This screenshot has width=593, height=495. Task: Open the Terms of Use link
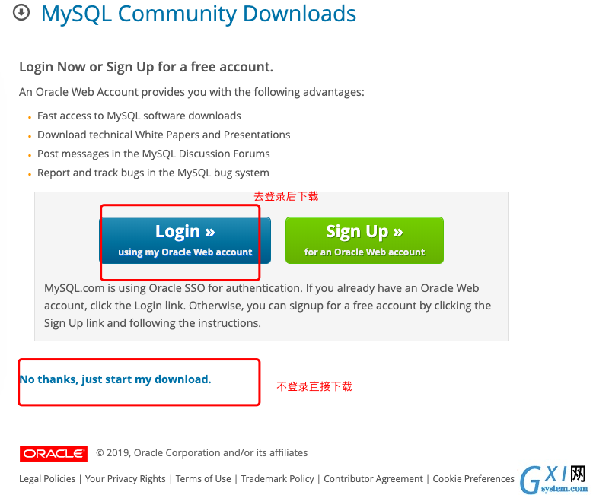pyautogui.click(x=203, y=479)
